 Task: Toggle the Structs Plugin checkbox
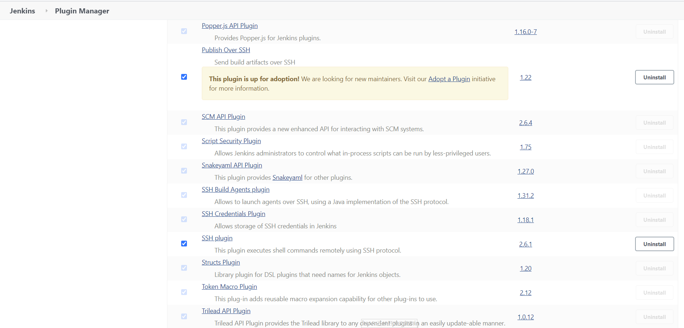pos(184,268)
